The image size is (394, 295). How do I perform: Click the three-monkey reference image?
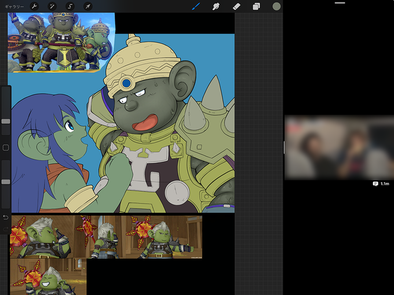61,43
